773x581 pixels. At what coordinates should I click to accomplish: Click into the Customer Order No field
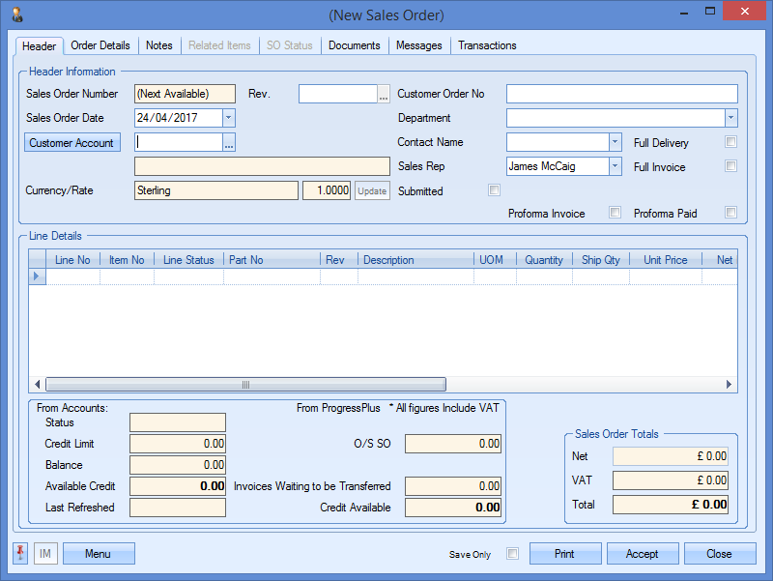click(x=621, y=94)
